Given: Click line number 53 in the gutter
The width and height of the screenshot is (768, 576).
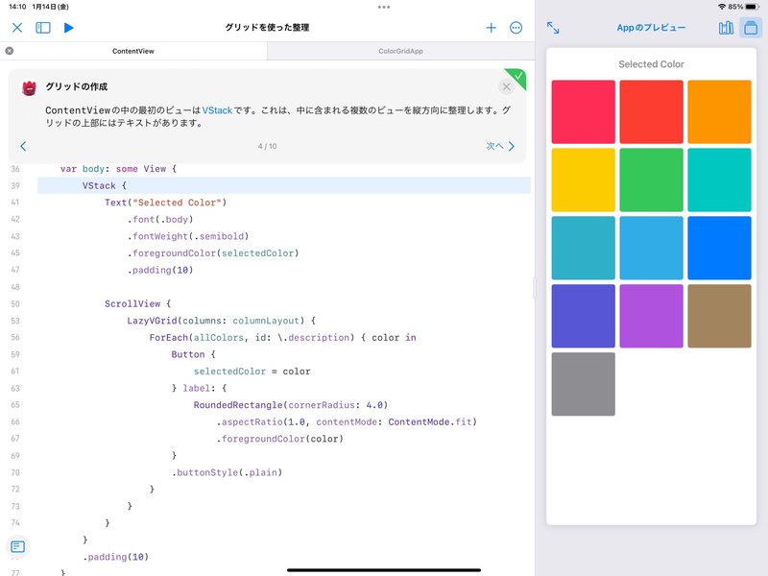Looking at the screenshot, I should (15, 321).
